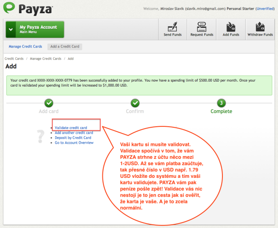Image resolution: width=278 pixels, height=228 pixels.
Task: Click the Confirm step label
Action: (135, 111)
